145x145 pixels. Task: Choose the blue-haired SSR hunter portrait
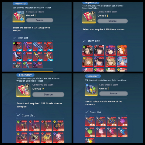(x=122, y=62)
